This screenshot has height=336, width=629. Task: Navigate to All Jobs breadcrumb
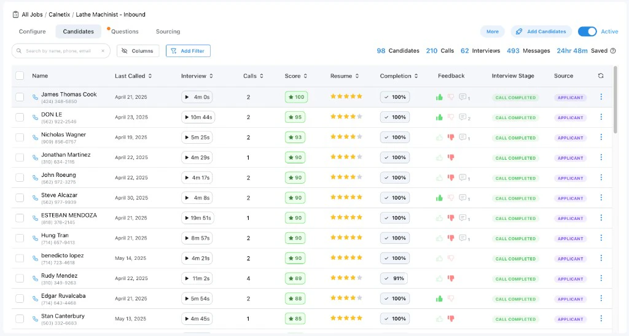point(32,14)
